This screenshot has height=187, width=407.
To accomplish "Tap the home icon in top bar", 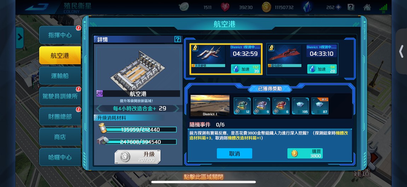I will pos(367,7).
